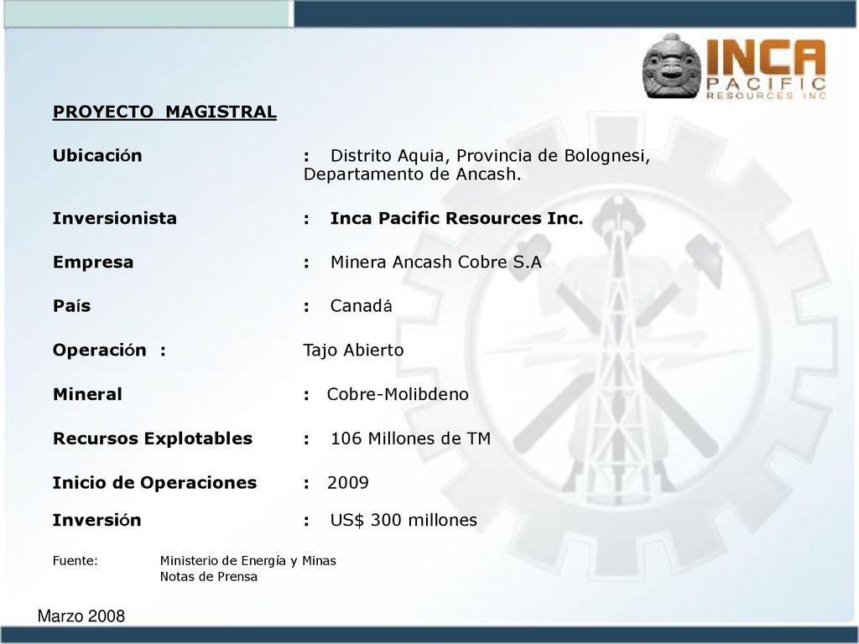Select 'Inca Pacific Resources Inc.' bold value

click(456, 218)
